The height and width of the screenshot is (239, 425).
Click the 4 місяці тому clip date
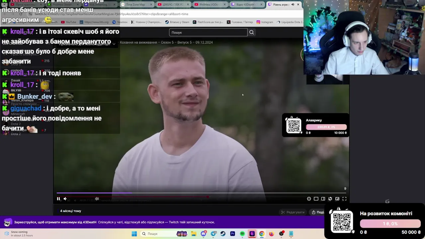(x=70, y=211)
